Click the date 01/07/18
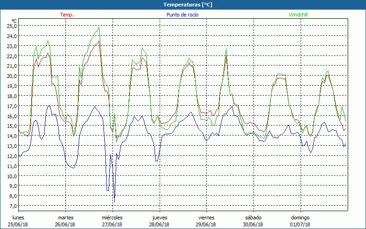The width and height of the screenshot is (366, 229). tap(300, 224)
